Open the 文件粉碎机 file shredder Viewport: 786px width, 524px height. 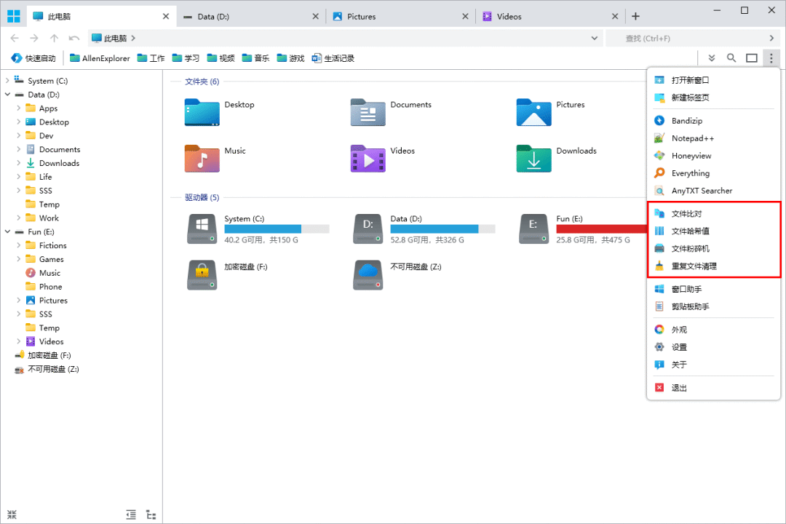[687, 248]
